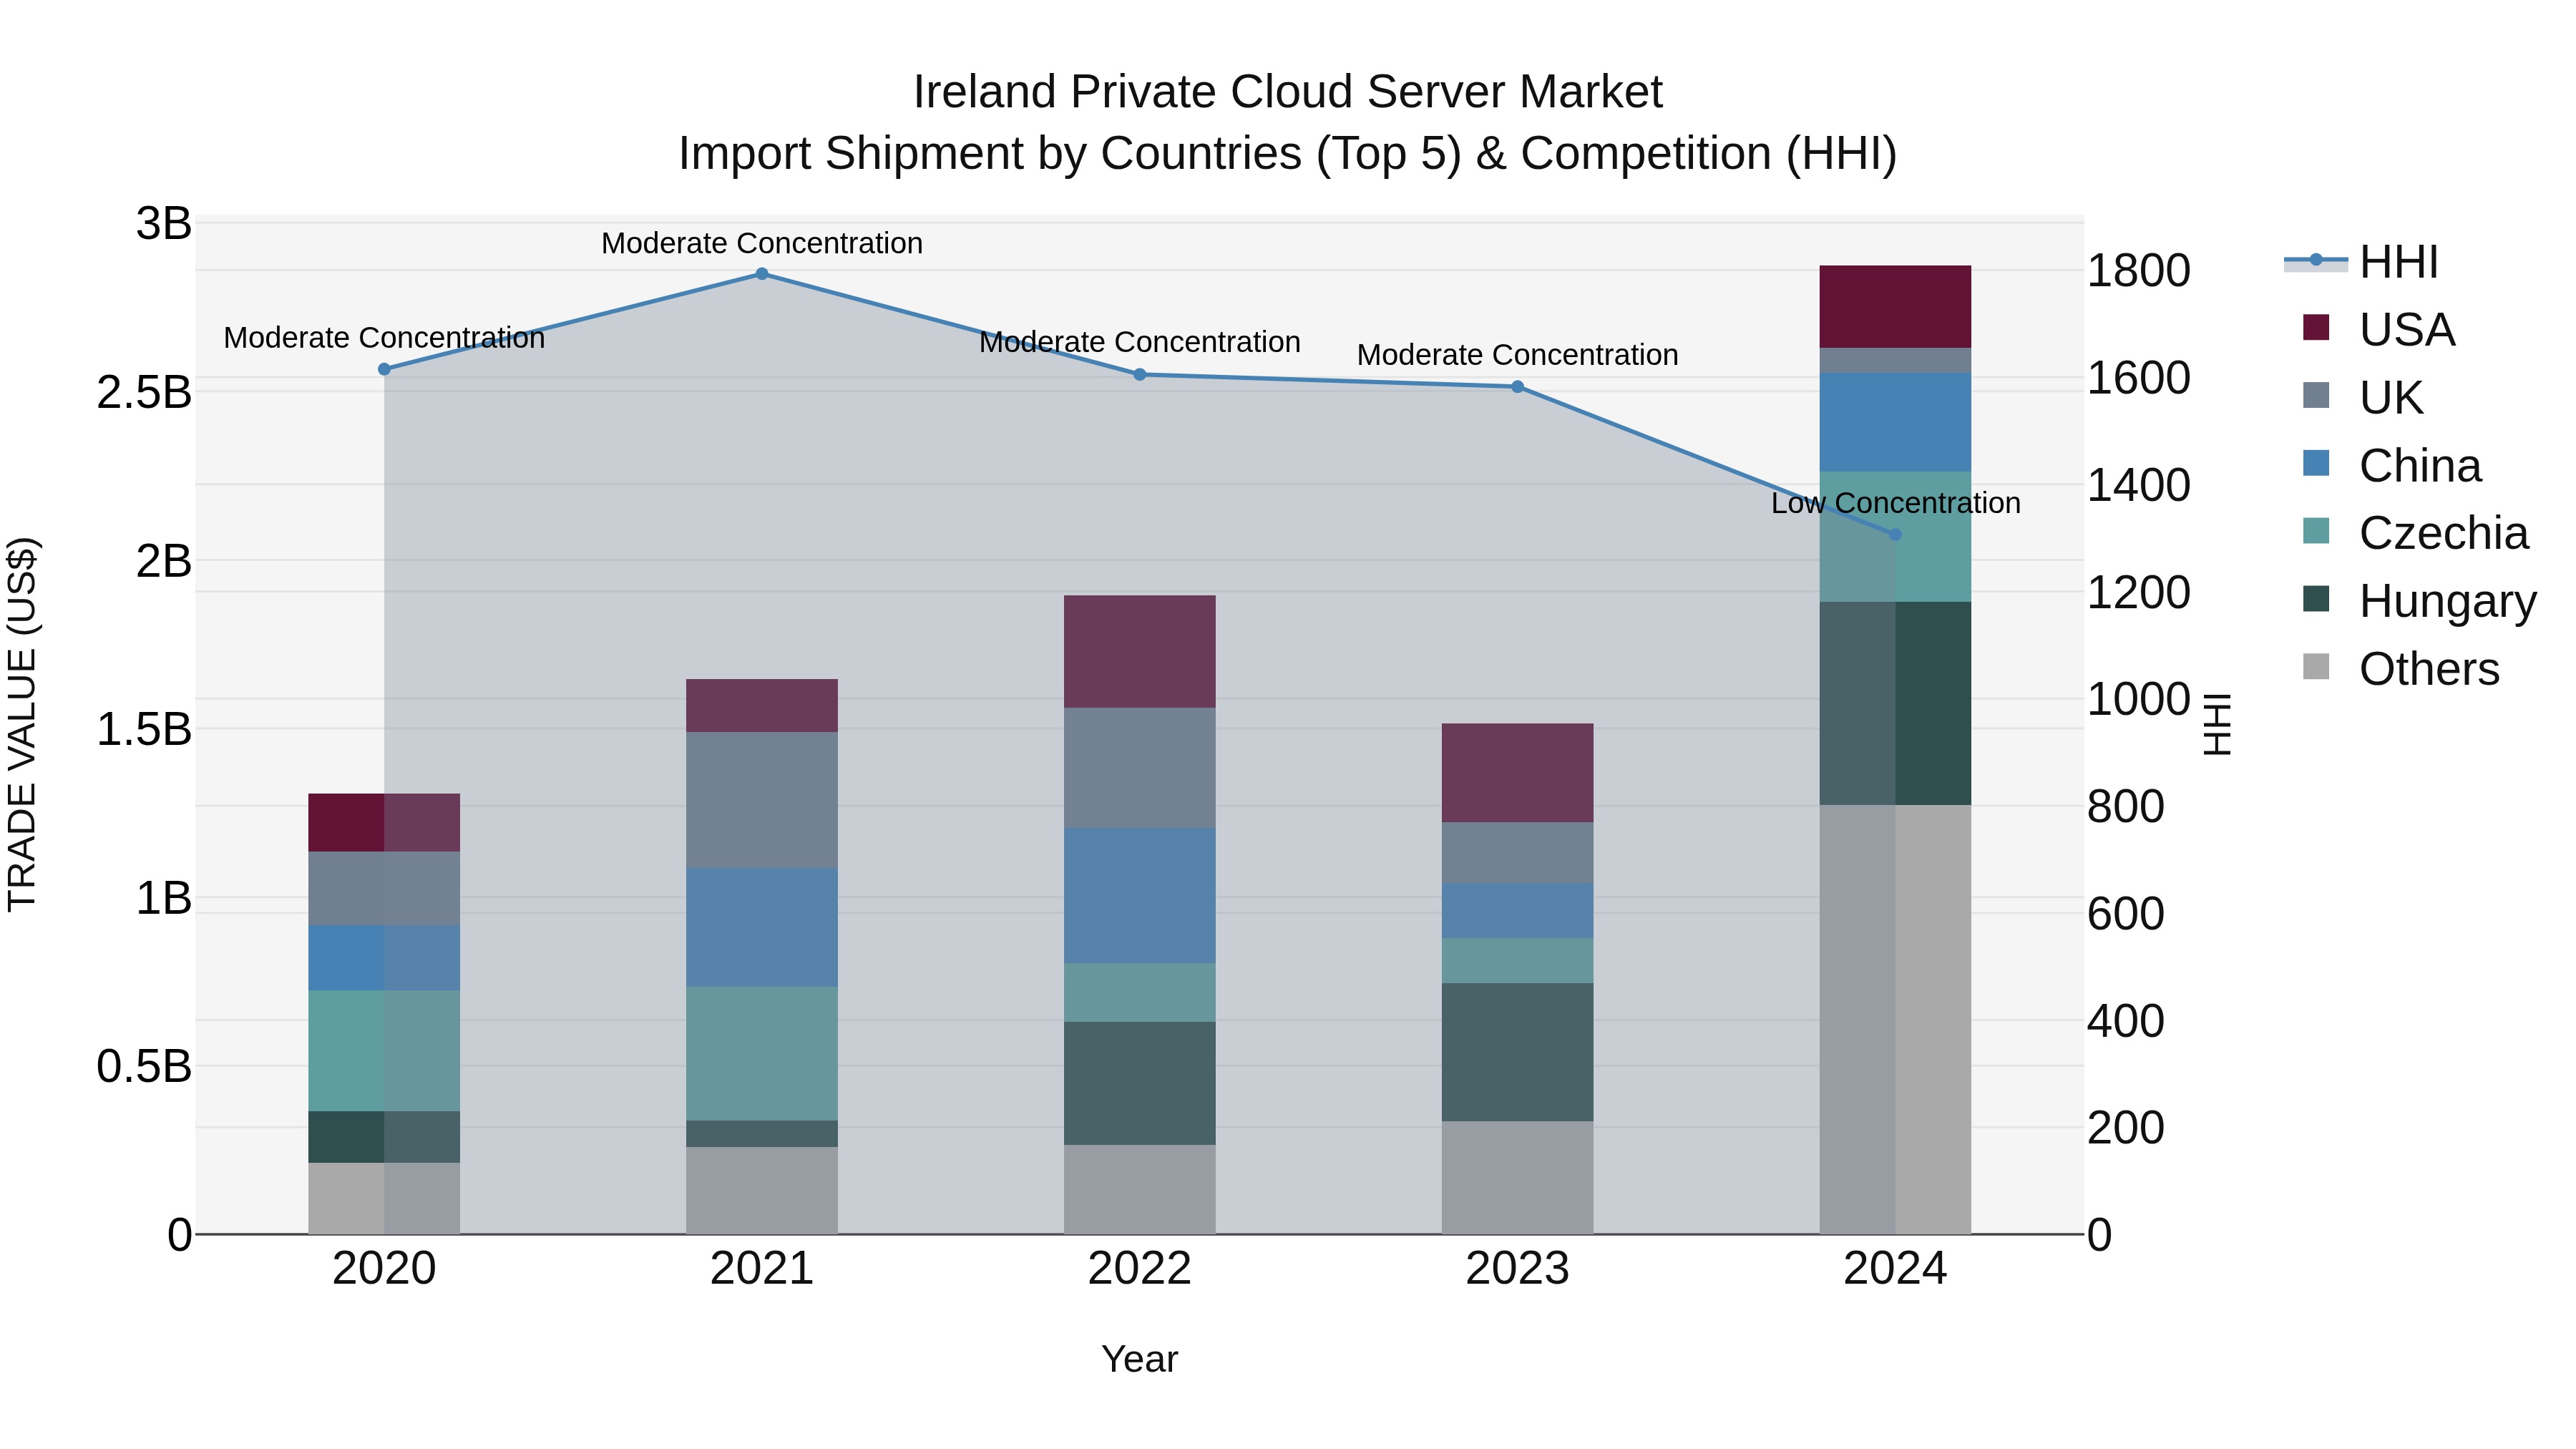
Task: Click the Hungary segment of 2022 bar
Action: coord(1140,1084)
